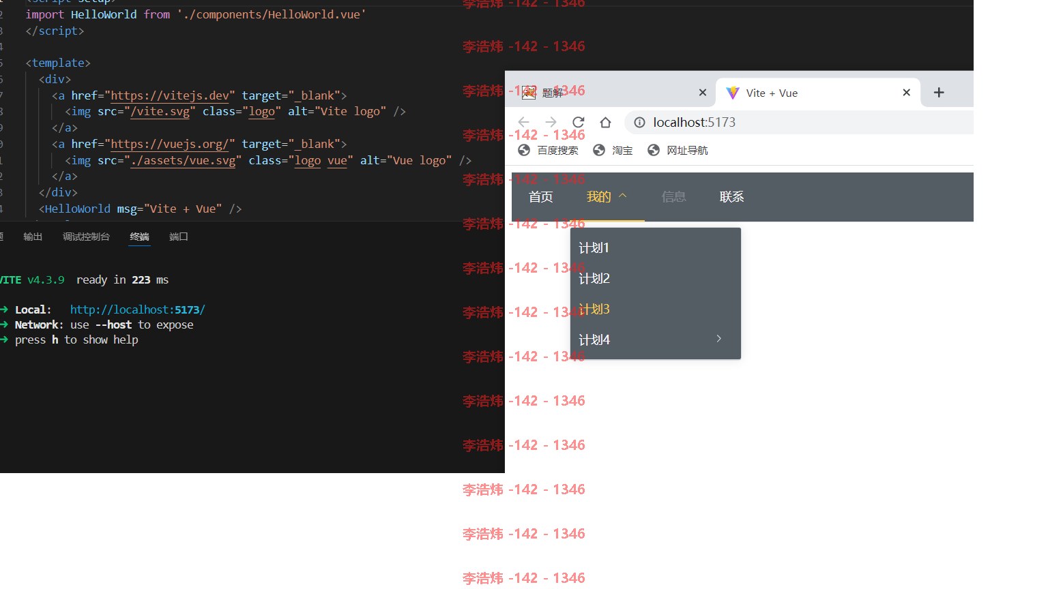View site information icon in address bar
This screenshot has height=589, width=1048.
click(x=639, y=123)
